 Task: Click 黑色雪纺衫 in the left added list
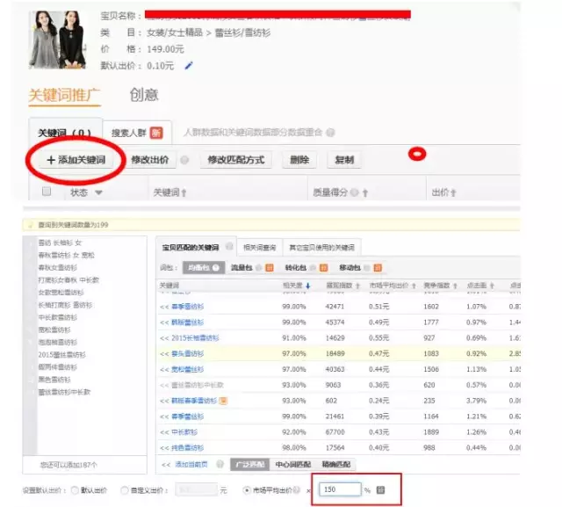tap(54, 380)
